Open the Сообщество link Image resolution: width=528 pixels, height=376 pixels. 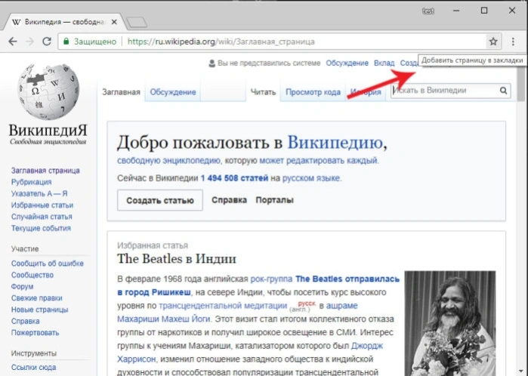[32, 275]
